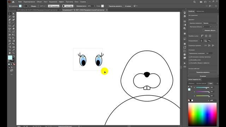Open the Просмотр menu
226x127 pixels.
point(69,2)
